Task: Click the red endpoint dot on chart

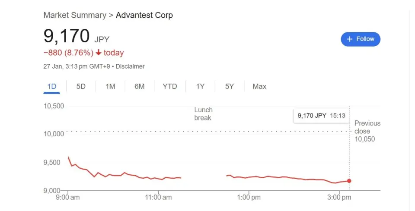Action: [349, 181]
